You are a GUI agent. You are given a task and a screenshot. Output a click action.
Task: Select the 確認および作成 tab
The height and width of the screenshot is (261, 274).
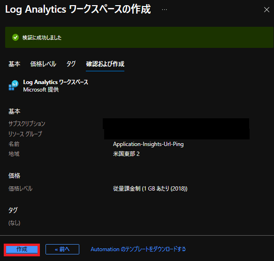point(105,64)
